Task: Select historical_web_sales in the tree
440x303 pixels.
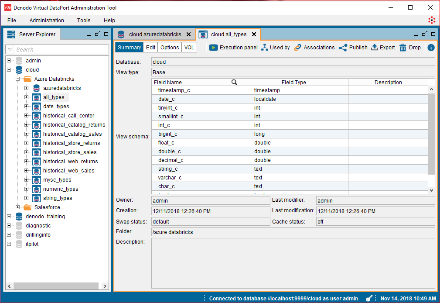Action: 68,171
